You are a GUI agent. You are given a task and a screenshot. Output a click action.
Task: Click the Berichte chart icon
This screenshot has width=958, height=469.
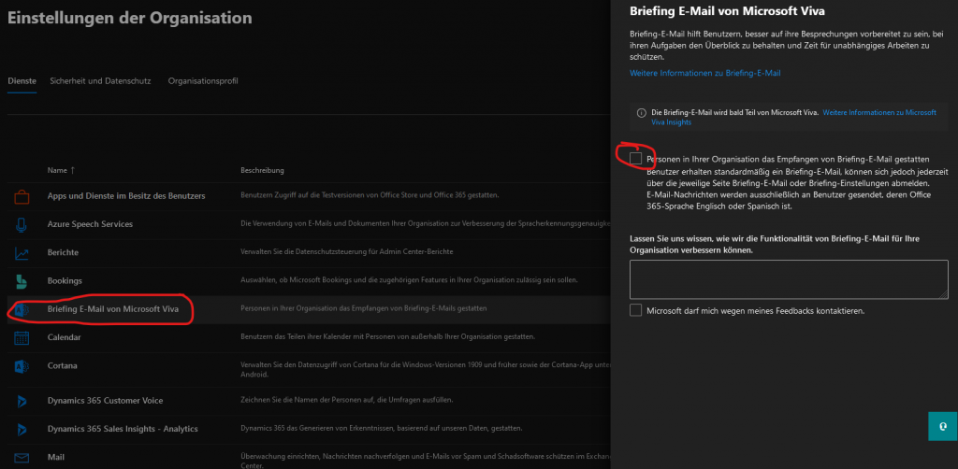click(x=22, y=252)
